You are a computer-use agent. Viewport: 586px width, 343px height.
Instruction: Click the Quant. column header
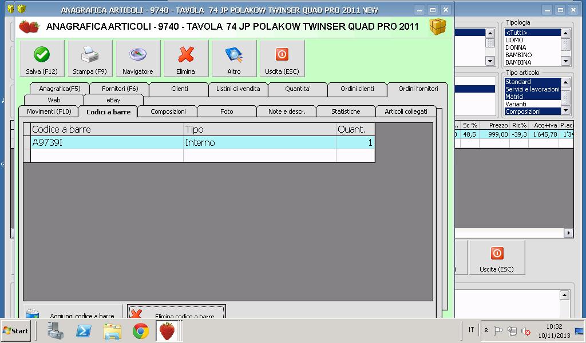pyautogui.click(x=355, y=129)
